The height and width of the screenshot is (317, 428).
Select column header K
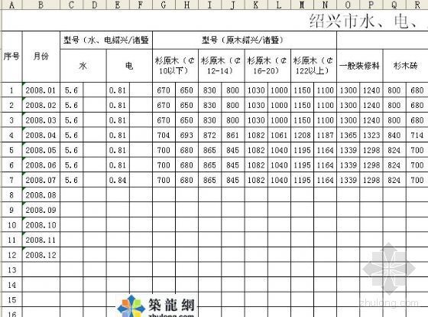(256, 5)
